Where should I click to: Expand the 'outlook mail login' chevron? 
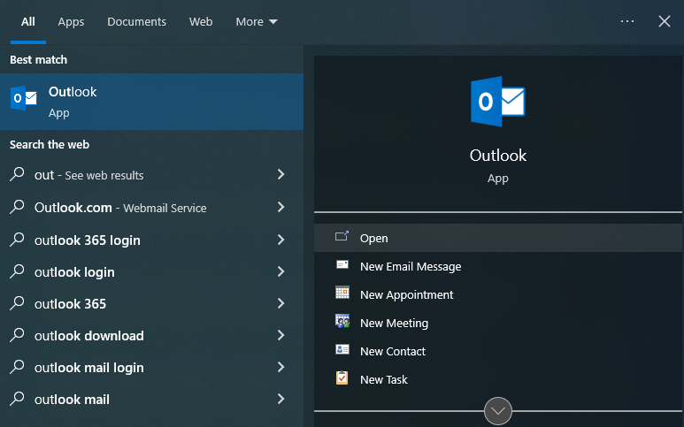[x=281, y=366]
